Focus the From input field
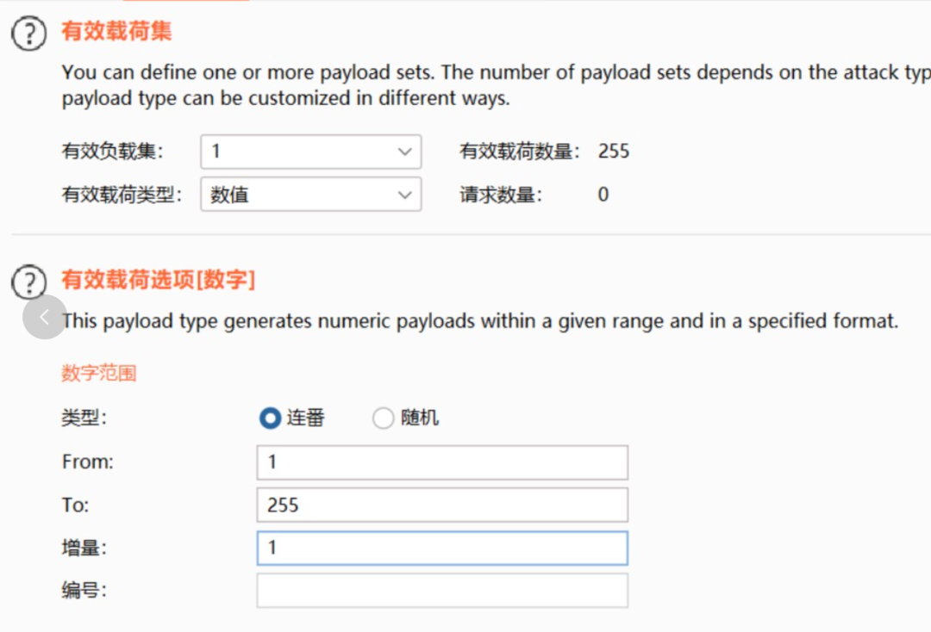The image size is (931, 632). [x=442, y=462]
